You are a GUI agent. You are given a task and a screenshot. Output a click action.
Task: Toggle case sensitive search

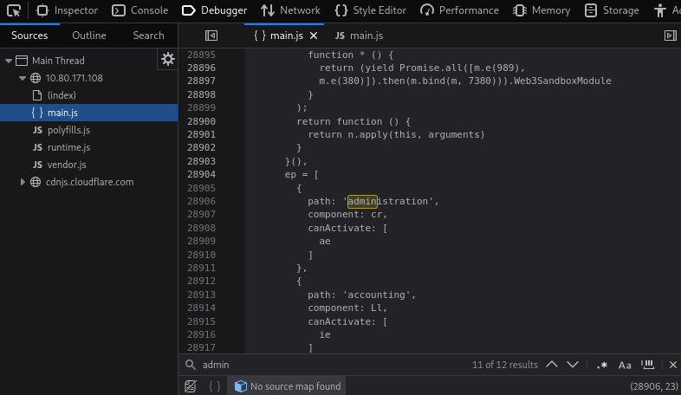[x=625, y=365]
